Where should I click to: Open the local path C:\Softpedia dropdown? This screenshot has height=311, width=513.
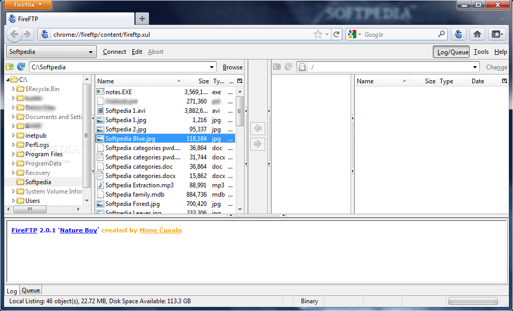point(212,67)
